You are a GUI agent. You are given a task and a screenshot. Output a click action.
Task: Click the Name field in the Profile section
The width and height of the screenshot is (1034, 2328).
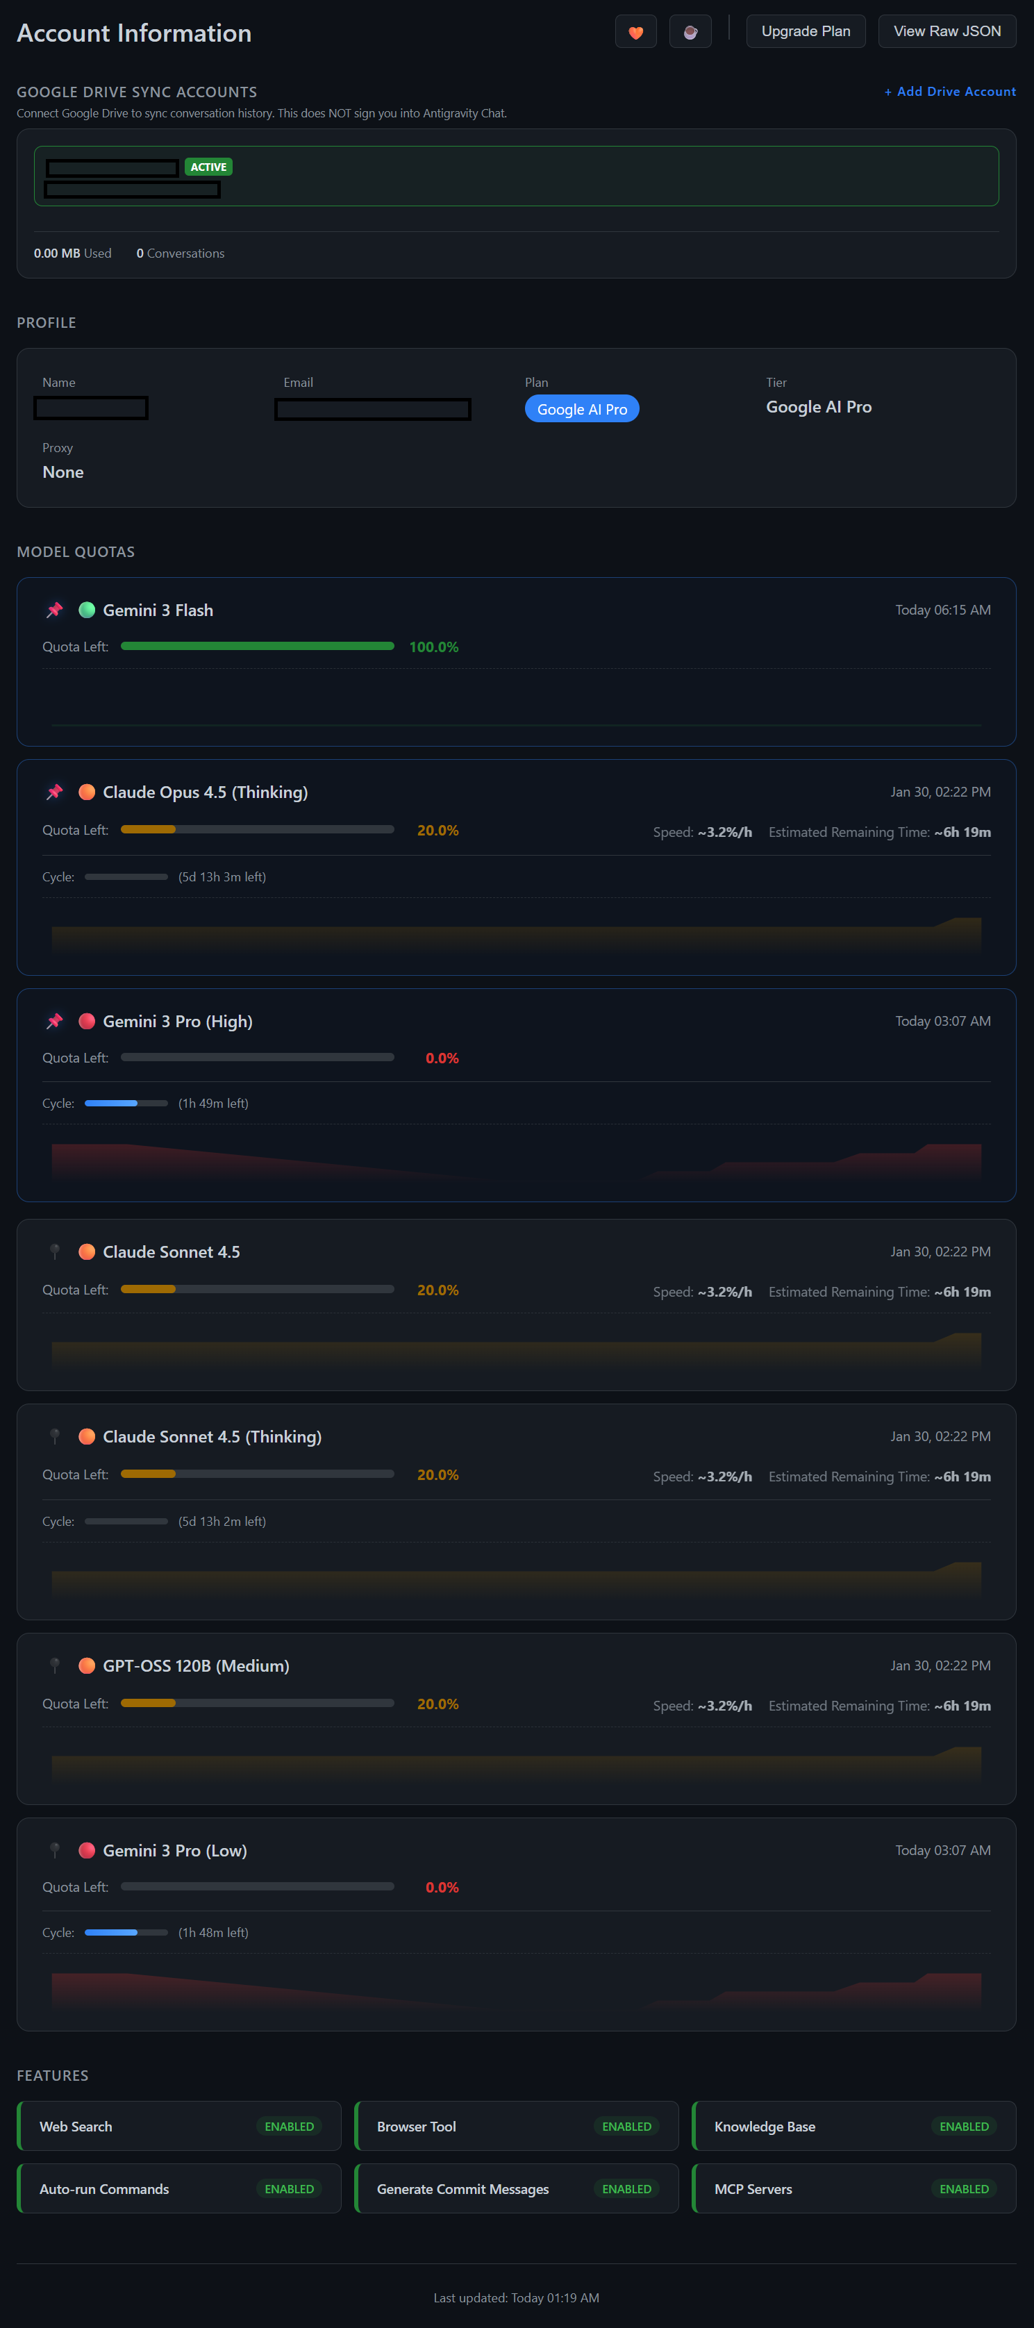pyautogui.click(x=90, y=408)
